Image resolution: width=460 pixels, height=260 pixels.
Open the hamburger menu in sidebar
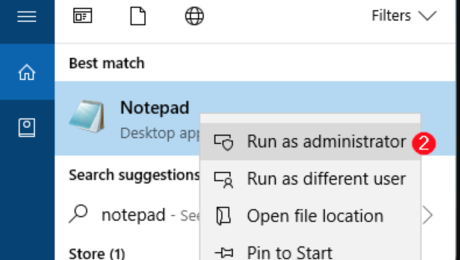tap(27, 17)
